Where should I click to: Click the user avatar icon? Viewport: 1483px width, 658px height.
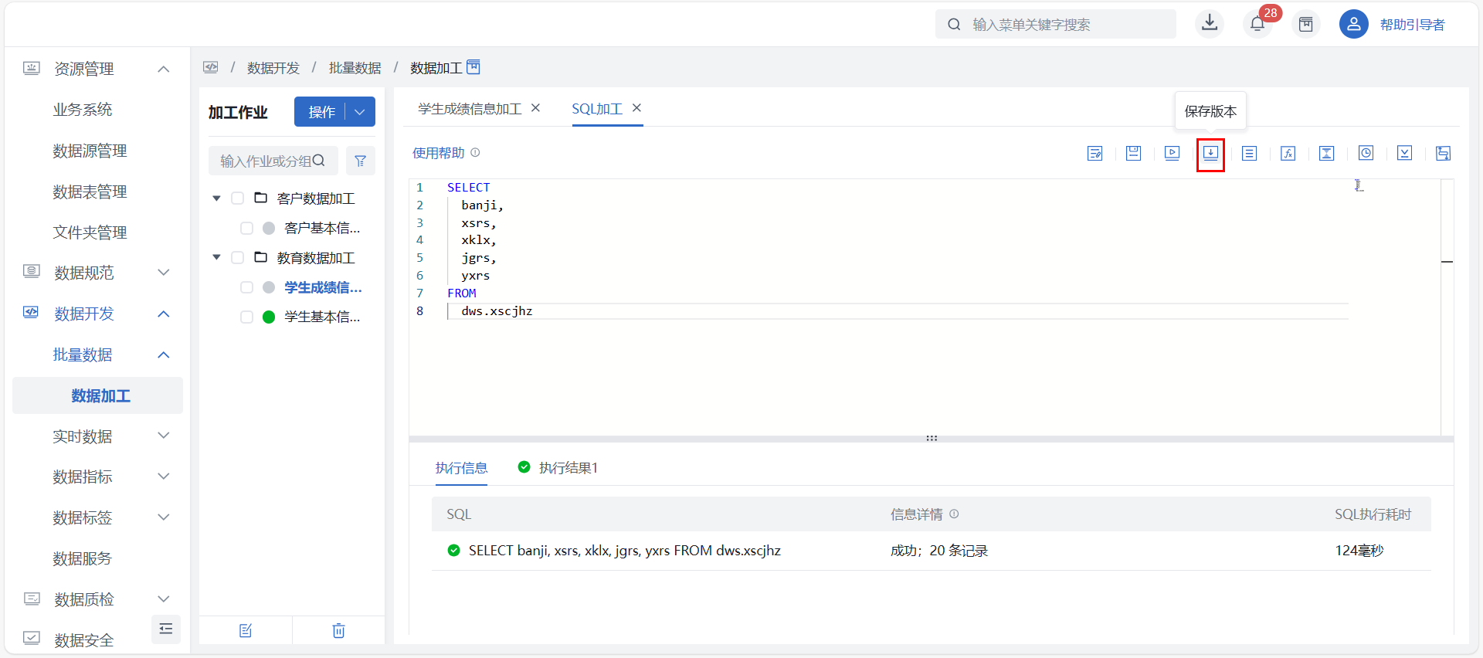[1353, 24]
